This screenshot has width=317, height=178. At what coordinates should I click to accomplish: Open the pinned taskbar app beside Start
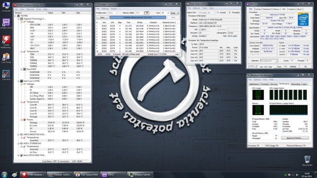coord(14,174)
